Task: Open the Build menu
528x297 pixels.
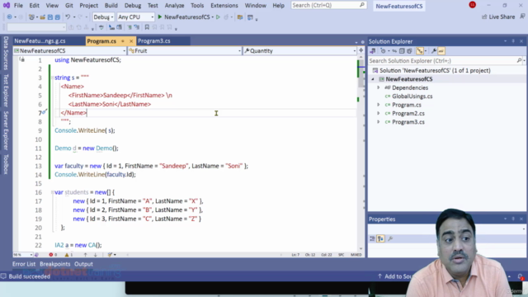Action: (x=111, y=6)
